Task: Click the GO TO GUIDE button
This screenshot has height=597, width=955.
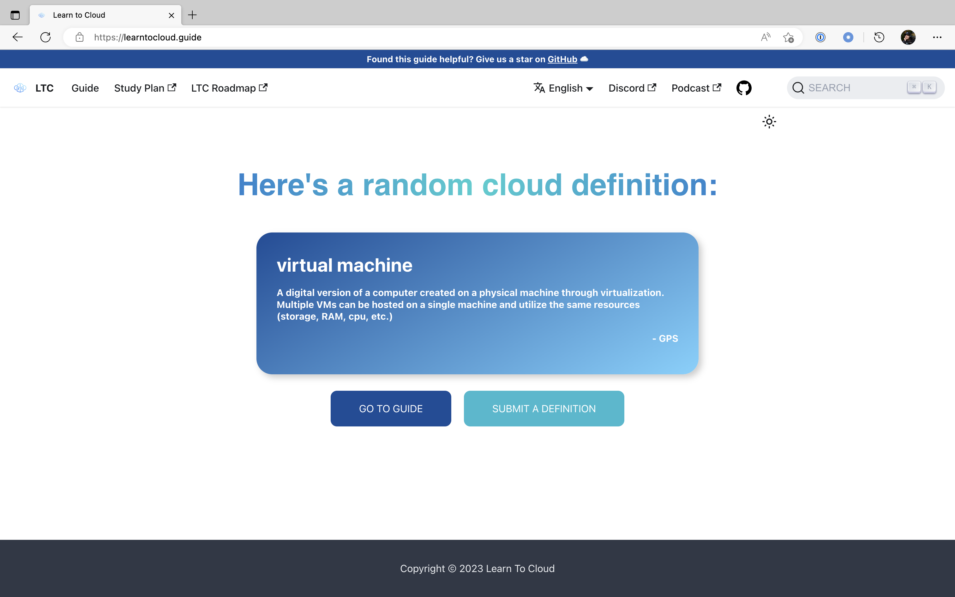Action: click(x=391, y=408)
